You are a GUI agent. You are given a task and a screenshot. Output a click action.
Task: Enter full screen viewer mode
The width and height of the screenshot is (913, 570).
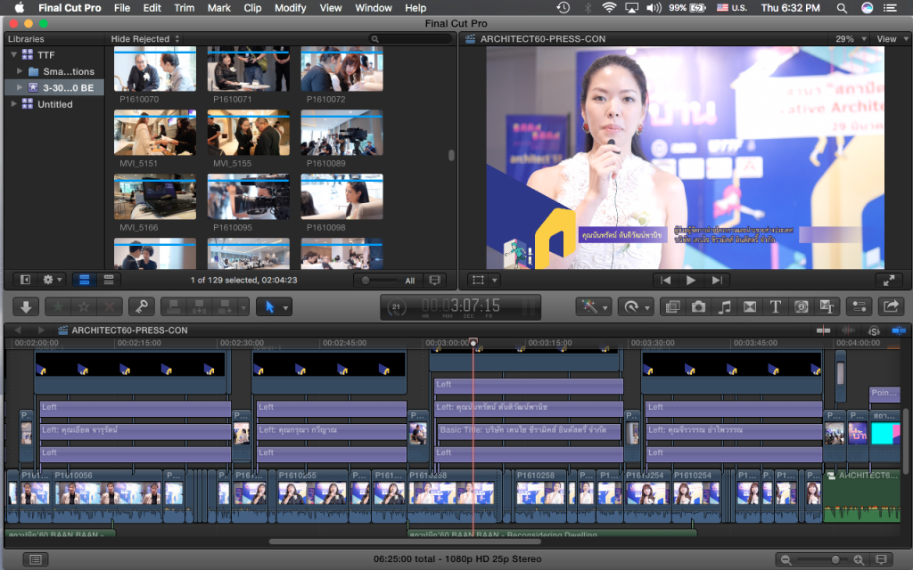click(888, 280)
